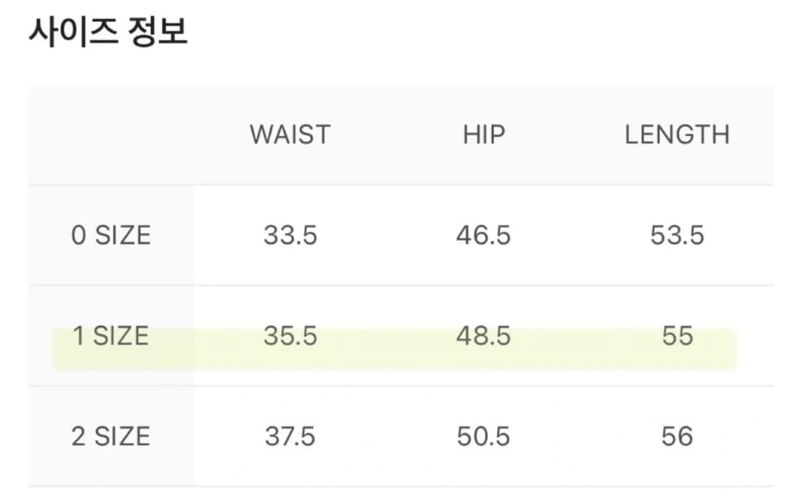Select hip value 50.5
801x502 pixels.
483,436
